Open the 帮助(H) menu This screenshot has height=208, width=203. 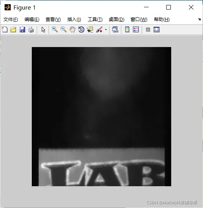tap(162, 19)
